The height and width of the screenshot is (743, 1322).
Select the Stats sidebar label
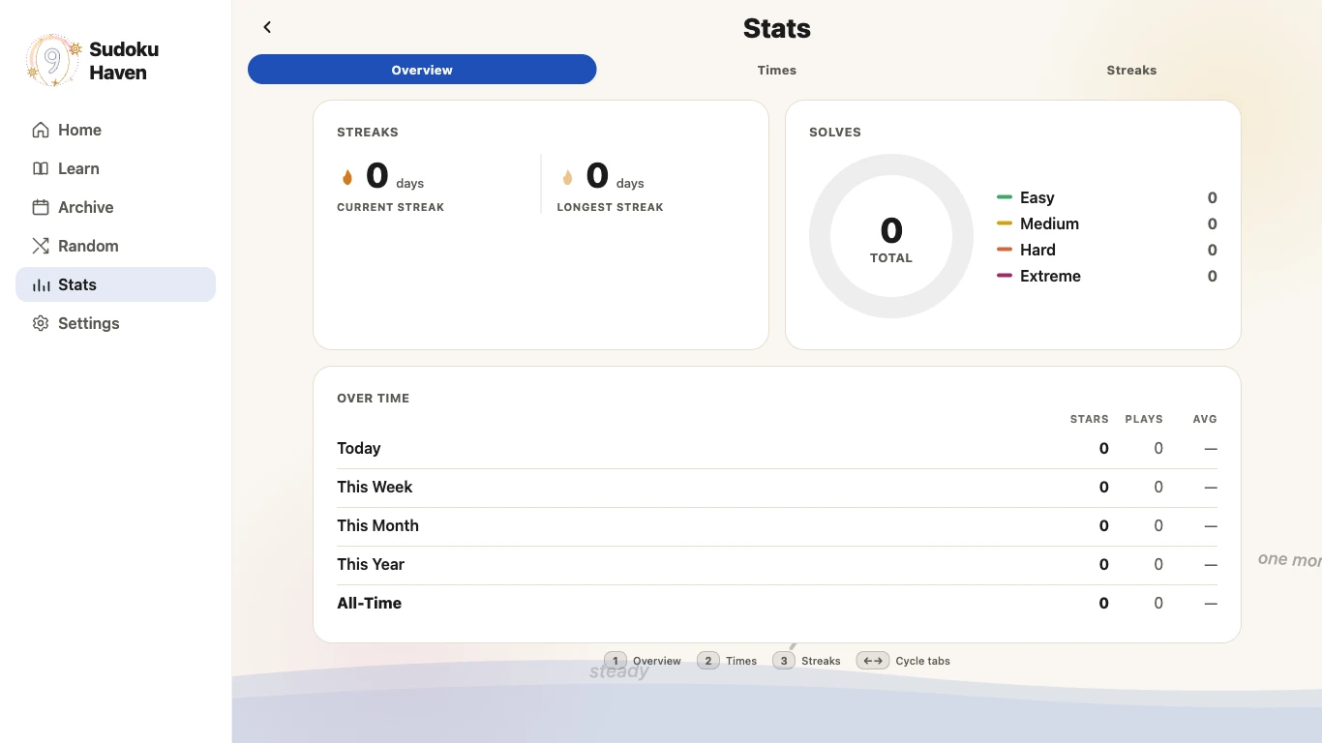tap(77, 284)
